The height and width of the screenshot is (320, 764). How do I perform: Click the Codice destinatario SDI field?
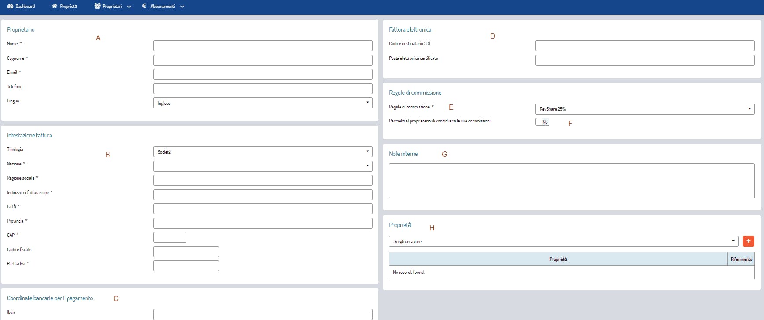(644, 46)
